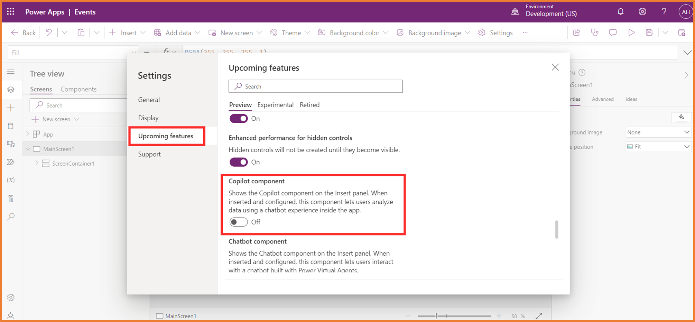This screenshot has width=695, height=322.
Task: Select the Power Automate icon in left rail
Action: [11, 162]
